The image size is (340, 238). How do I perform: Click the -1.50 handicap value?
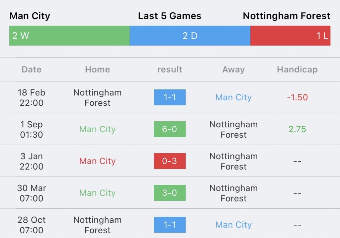click(297, 97)
